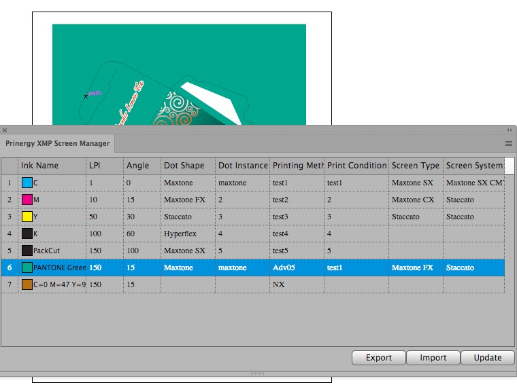Click the Import button
The image size is (517, 387).
pos(433,358)
